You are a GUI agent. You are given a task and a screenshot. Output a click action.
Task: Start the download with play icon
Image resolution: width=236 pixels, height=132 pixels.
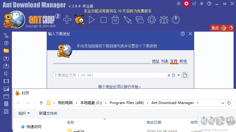(x=92, y=20)
